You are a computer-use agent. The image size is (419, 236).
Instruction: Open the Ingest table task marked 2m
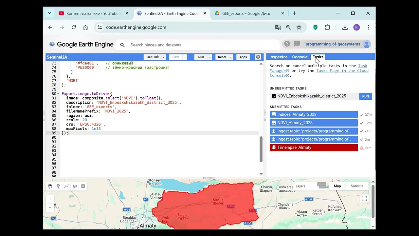[x=314, y=139]
